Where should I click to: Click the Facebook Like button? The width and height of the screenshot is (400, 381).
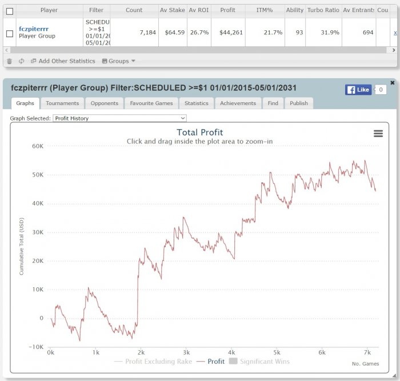click(x=358, y=90)
